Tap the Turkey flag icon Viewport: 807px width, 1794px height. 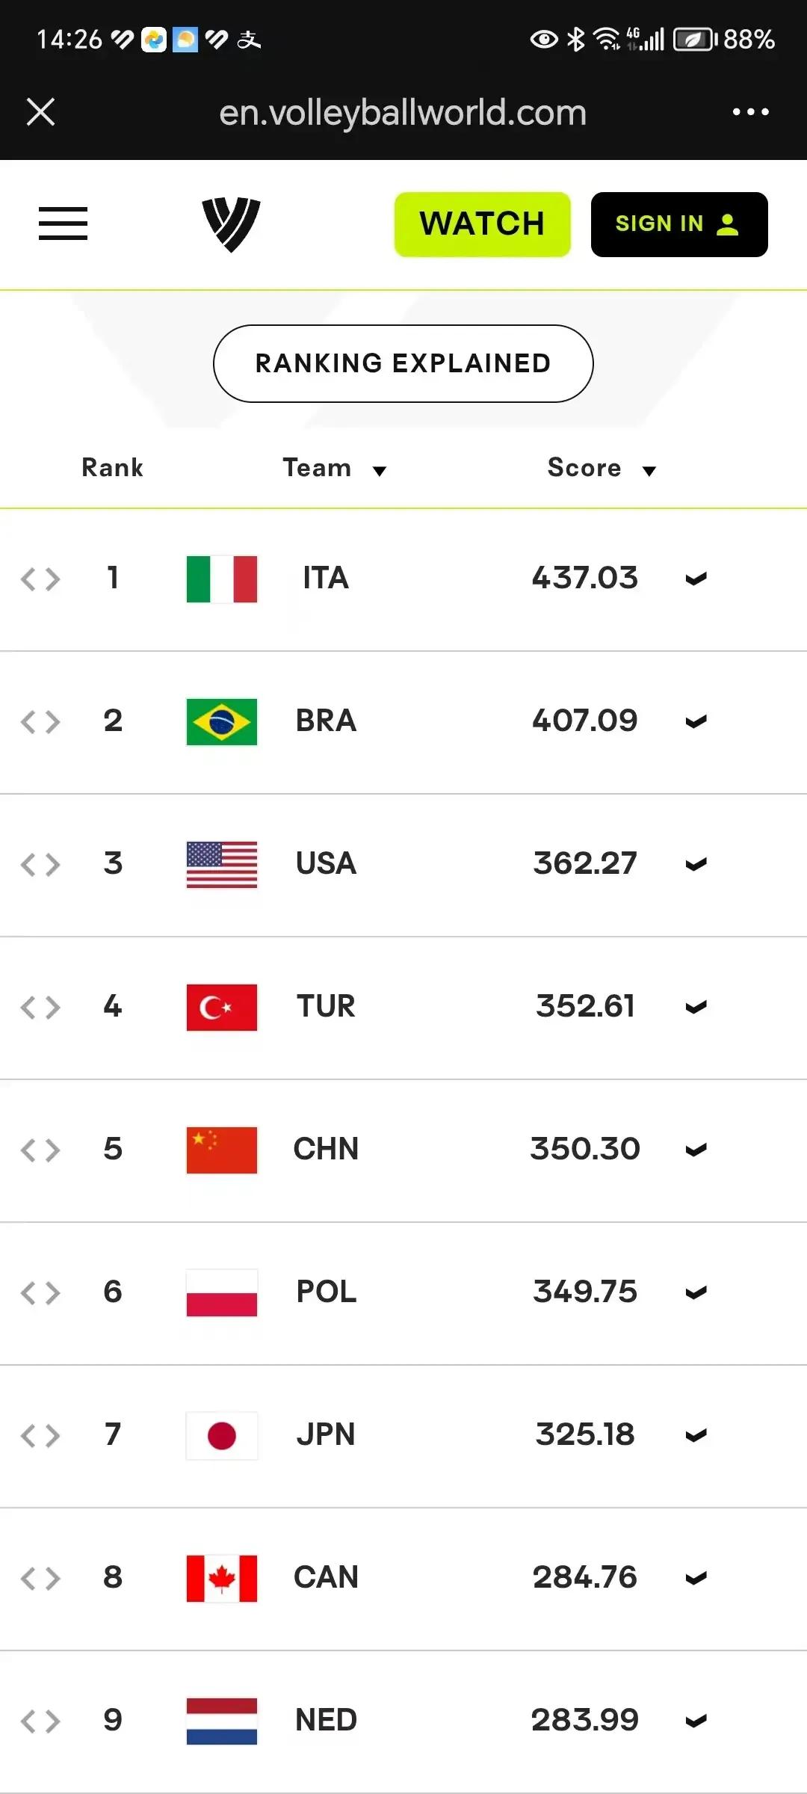(222, 1008)
